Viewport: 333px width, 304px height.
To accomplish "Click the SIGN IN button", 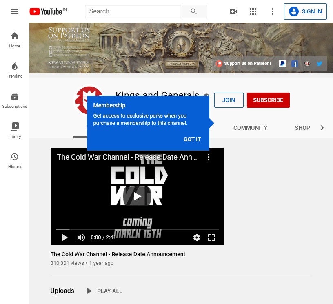I will pyautogui.click(x=305, y=11).
